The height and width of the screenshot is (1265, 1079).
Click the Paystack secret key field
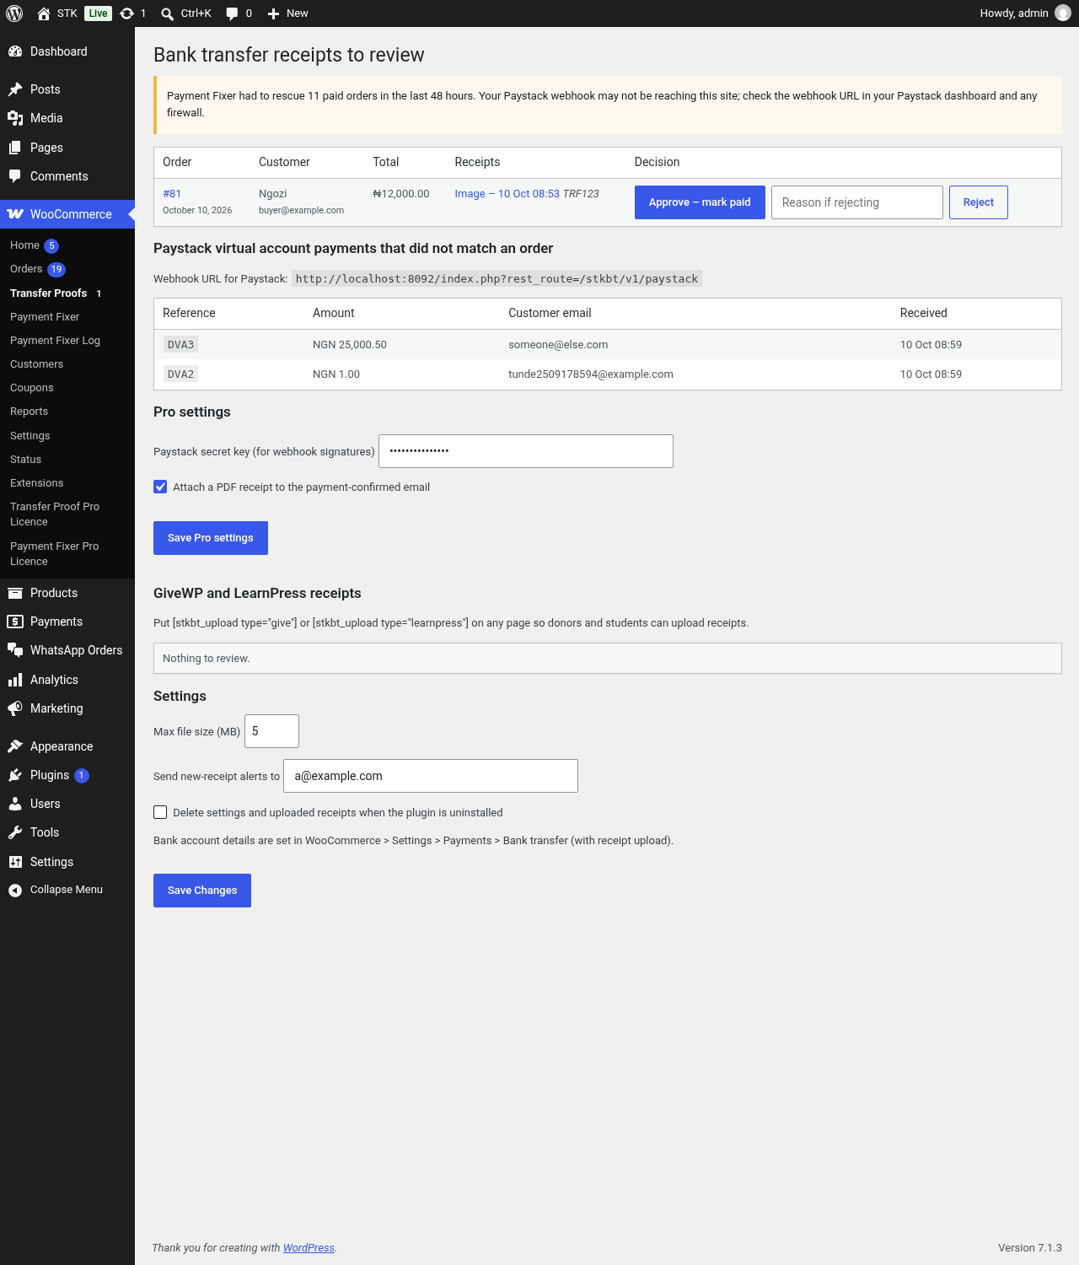click(526, 451)
